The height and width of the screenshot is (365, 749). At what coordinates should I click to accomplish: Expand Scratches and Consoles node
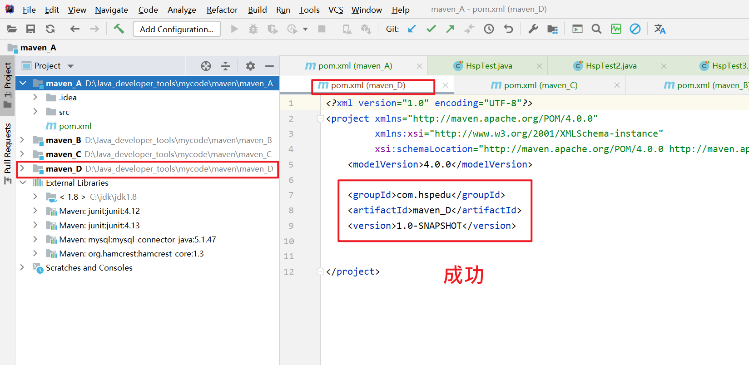(22, 267)
